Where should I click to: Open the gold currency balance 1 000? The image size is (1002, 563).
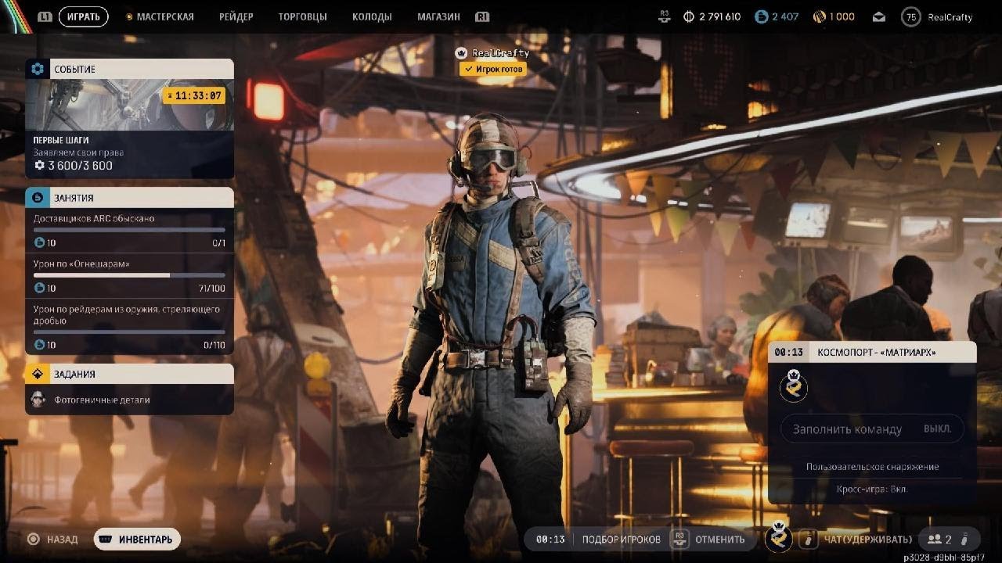click(x=834, y=16)
